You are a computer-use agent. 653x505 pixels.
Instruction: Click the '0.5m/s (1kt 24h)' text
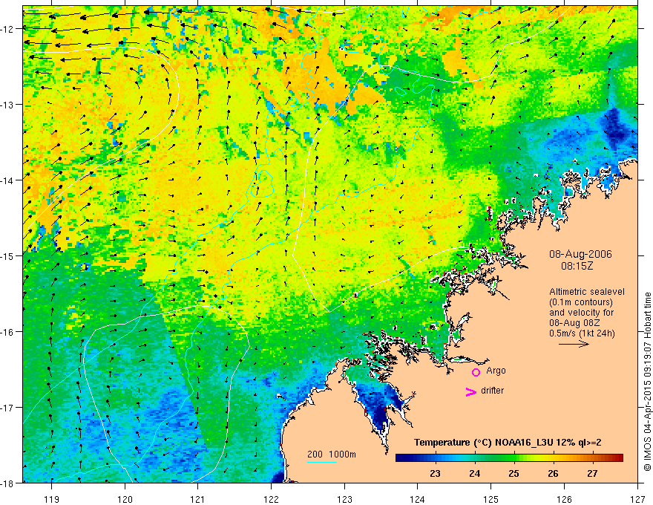click(582, 333)
